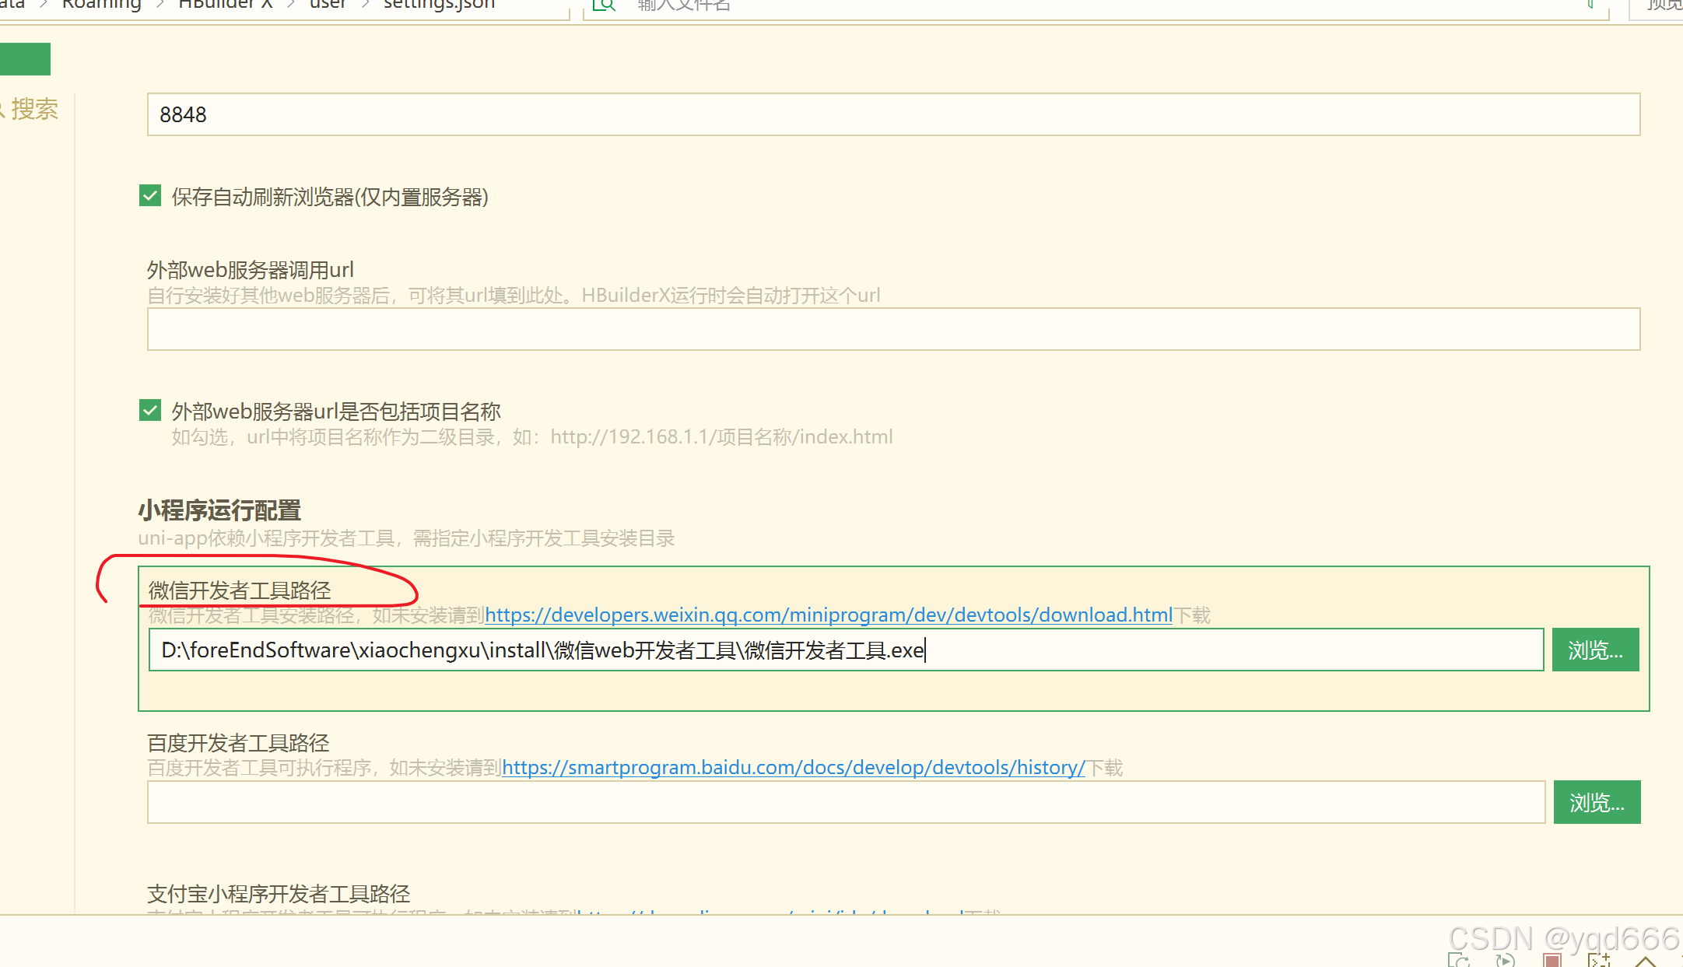This screenshot has height=967, width=1683.
Task: Click the restart console icon at bottom
Action: click(x=1459, y=962)
